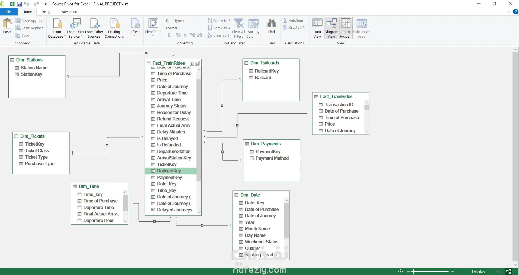Undo the last action

tap(26, 4)
